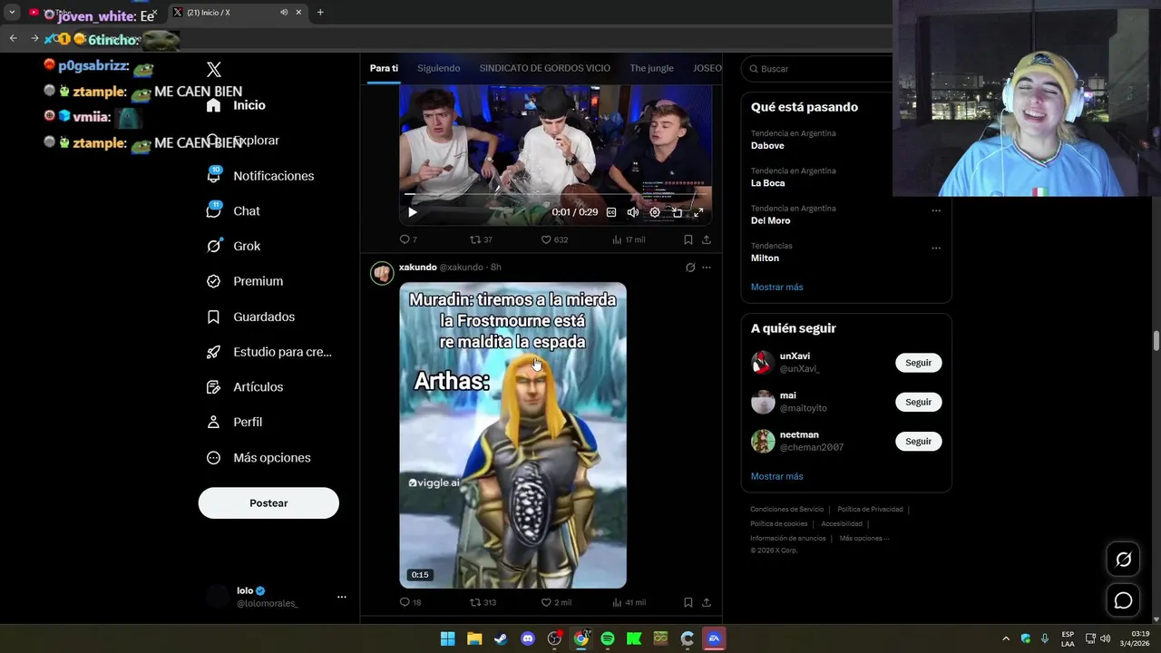Go to Perfil in the sidebar
This screenshot has height=653, width=1161.
click(x=234, y=423)
